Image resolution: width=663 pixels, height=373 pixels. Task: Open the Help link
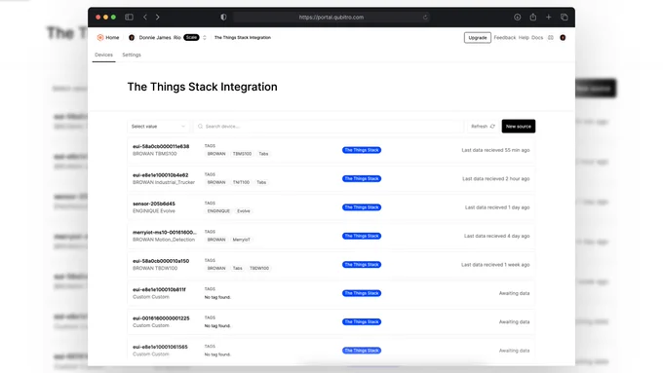(524, 38)
